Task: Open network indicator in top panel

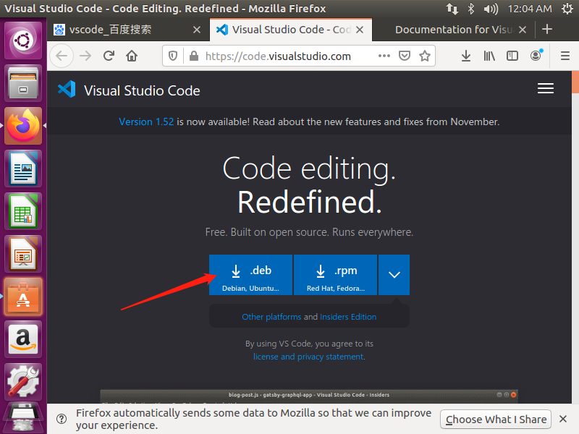Action: (452, 9)
